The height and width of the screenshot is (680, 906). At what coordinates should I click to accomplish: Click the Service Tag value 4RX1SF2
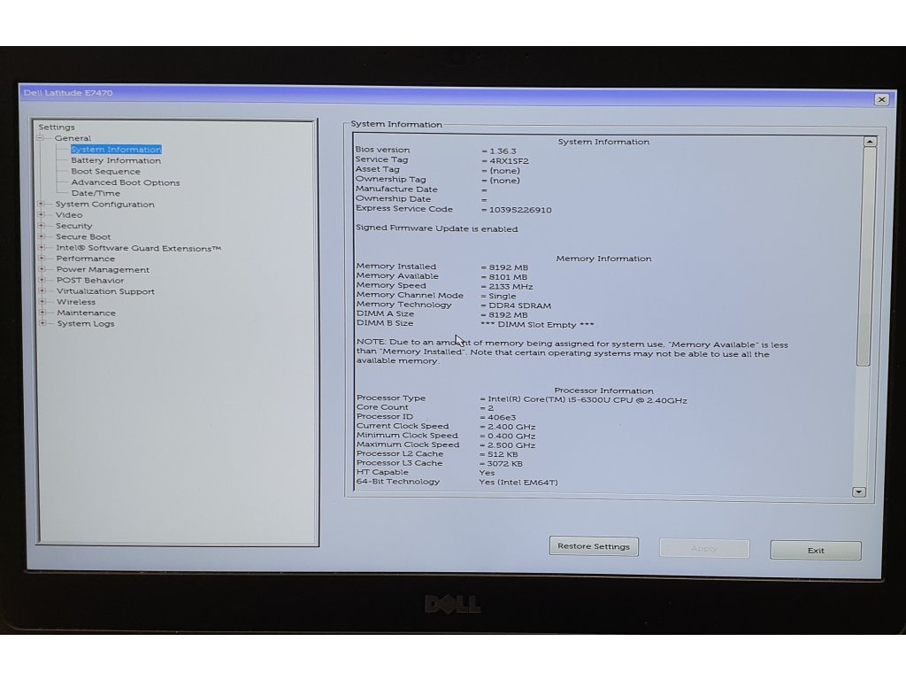point(509,161)
